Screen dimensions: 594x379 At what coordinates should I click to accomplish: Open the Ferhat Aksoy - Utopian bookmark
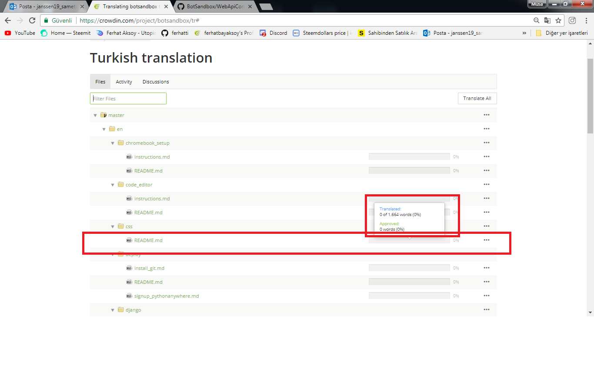[126, 33]
